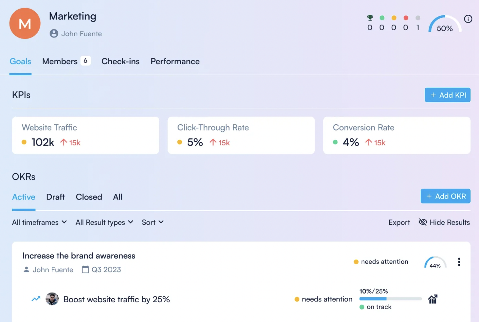Select the trending arrow icon on Boost website traffic

coord(36,299)
